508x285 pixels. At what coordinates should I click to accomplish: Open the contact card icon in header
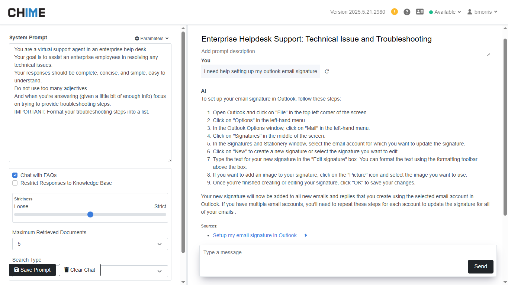tap(420, 12)
